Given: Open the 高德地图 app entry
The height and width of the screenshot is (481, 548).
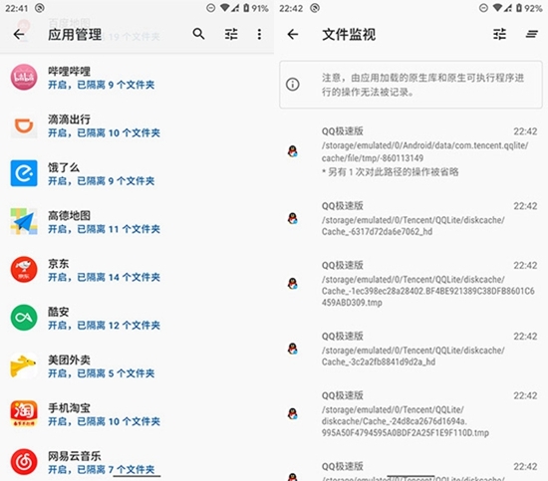Looking at the screenshot, I should pos(137,221).
